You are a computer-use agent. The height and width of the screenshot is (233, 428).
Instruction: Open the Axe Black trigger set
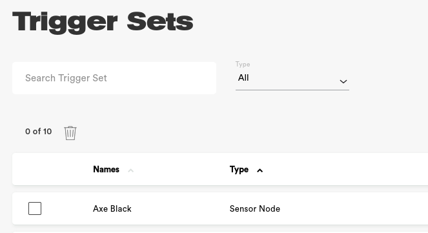112,208
